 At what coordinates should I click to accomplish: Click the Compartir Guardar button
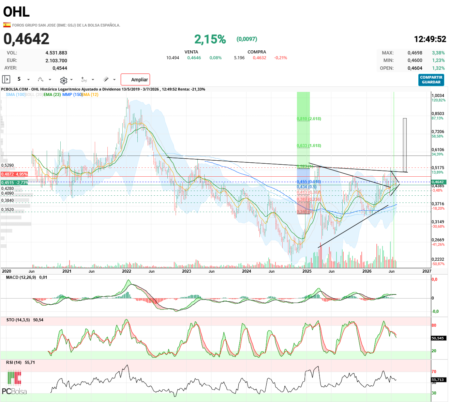tap(431, 80)
